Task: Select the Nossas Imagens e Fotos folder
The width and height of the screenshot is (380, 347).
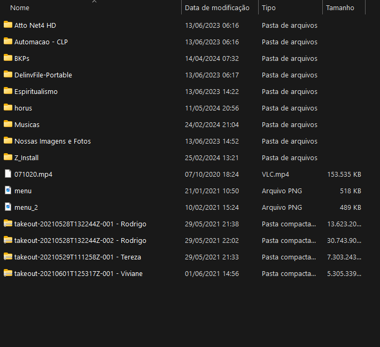Action: [x=52, y=141]
